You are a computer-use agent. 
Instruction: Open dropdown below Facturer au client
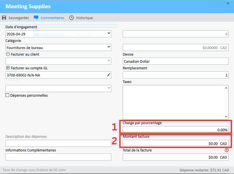point(109,61)
